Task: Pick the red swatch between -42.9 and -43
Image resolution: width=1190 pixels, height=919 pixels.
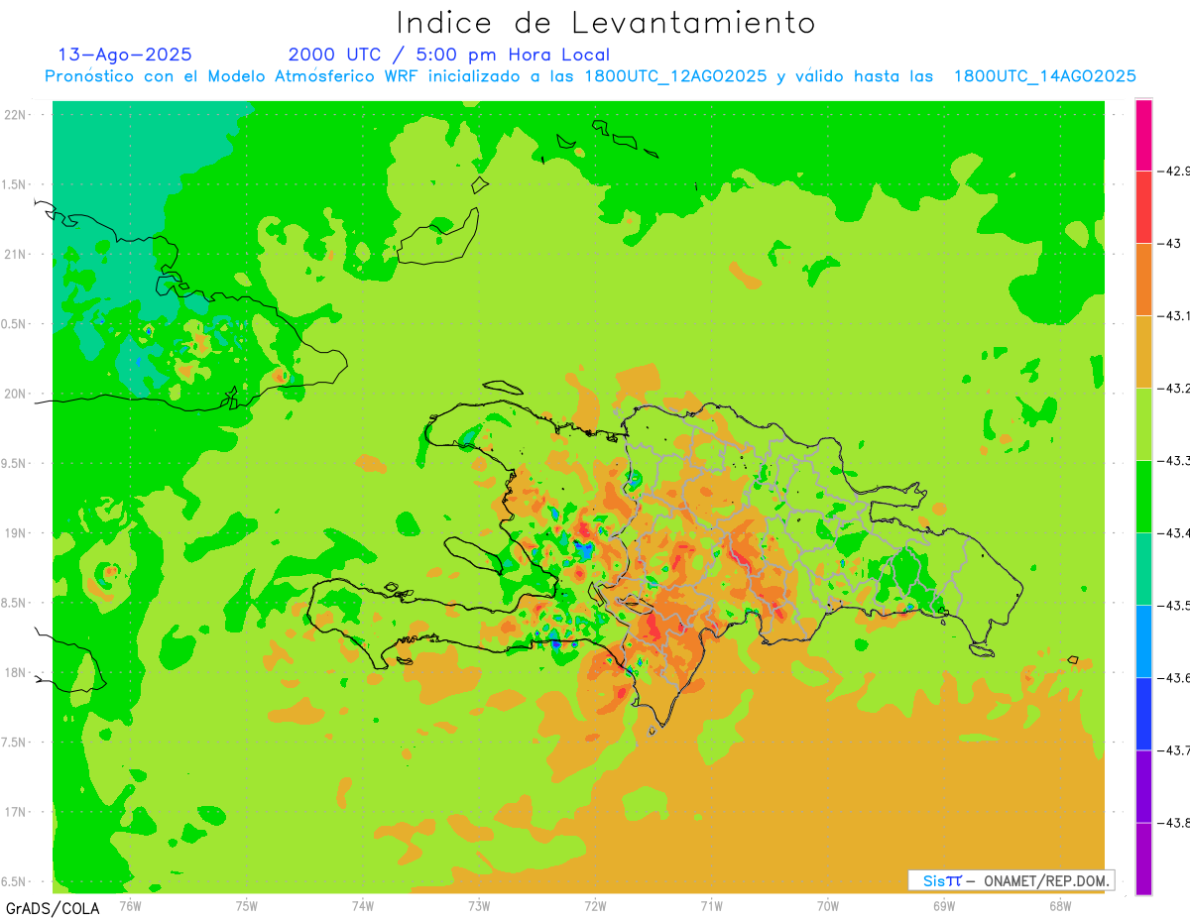Action: pyautogui.click(x=1143, y=206)
